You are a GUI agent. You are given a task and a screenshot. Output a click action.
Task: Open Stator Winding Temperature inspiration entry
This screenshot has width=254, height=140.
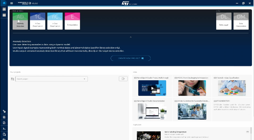click(x=176, y=132)
